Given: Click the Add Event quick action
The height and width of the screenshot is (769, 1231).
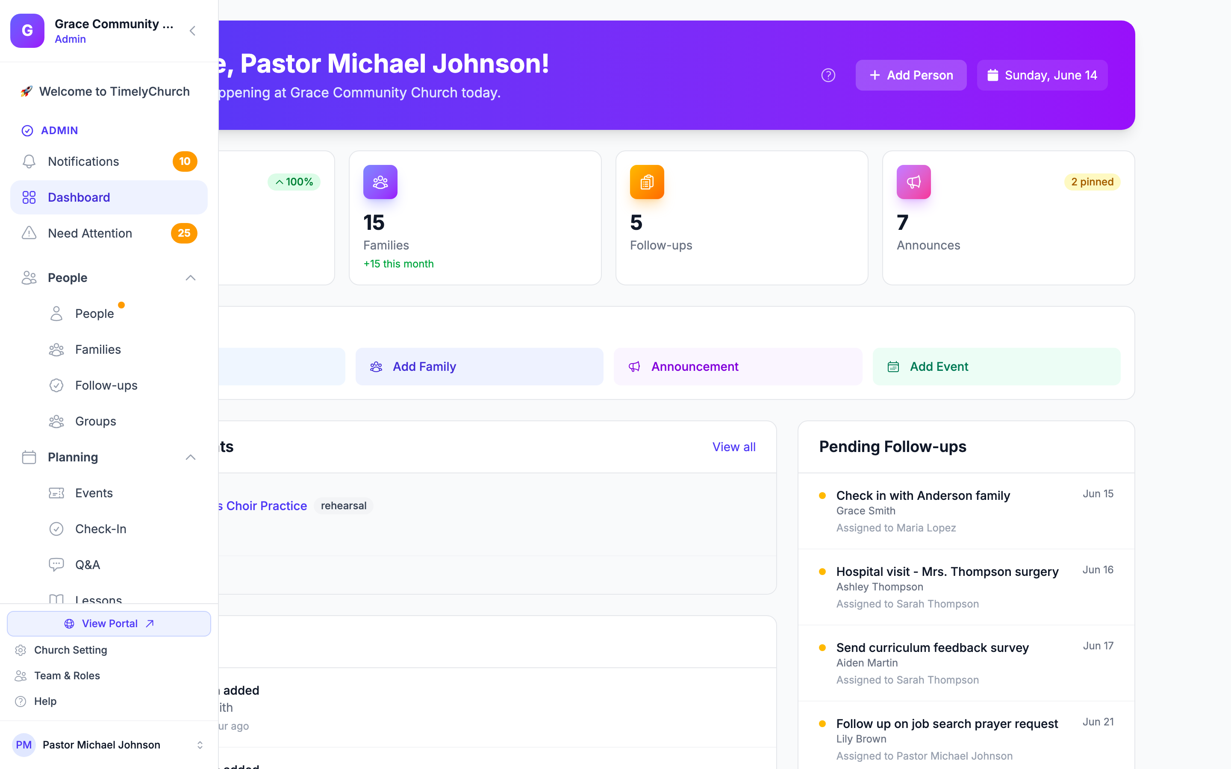Looking at the screenshot, I should click(996, 366).
